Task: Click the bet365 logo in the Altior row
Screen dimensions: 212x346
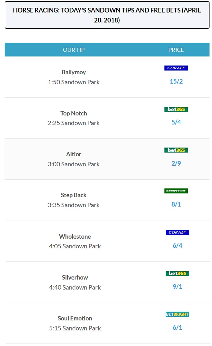Action: 176,150
